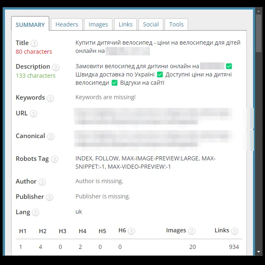Click the blurred Canonical URL value
The width and height of the screenshot is (265, 265).
(153, 138)
